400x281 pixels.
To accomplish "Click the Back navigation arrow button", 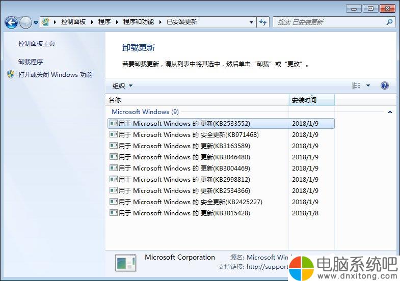I will [11, 22].
